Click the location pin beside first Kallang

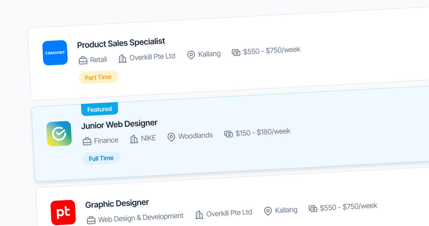[x=191, y=55]
